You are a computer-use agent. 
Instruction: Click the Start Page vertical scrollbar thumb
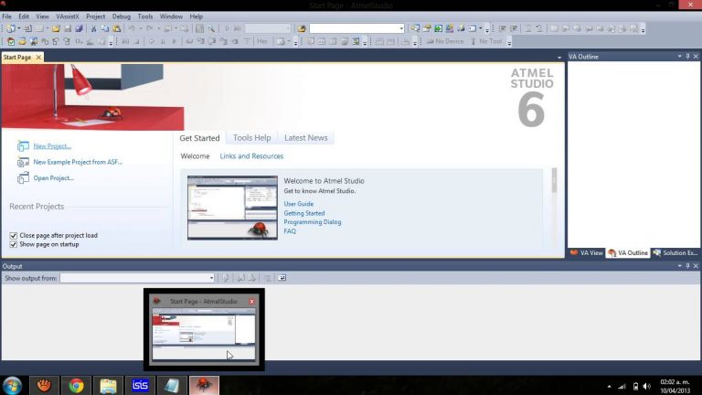(554, 180)
